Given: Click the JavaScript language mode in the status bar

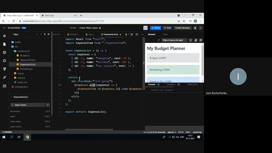Looking at the screenshot, I should pyautogui.click(x=197, y=132).
